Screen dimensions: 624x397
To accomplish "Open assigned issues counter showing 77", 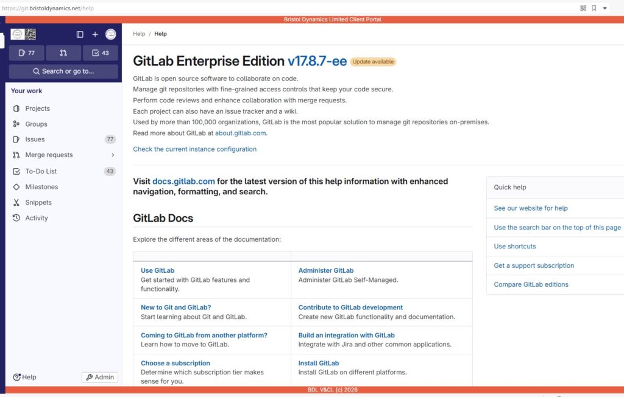I will (27, 53).
